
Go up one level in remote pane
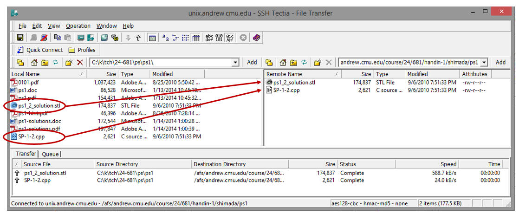[x=293, y=62]
